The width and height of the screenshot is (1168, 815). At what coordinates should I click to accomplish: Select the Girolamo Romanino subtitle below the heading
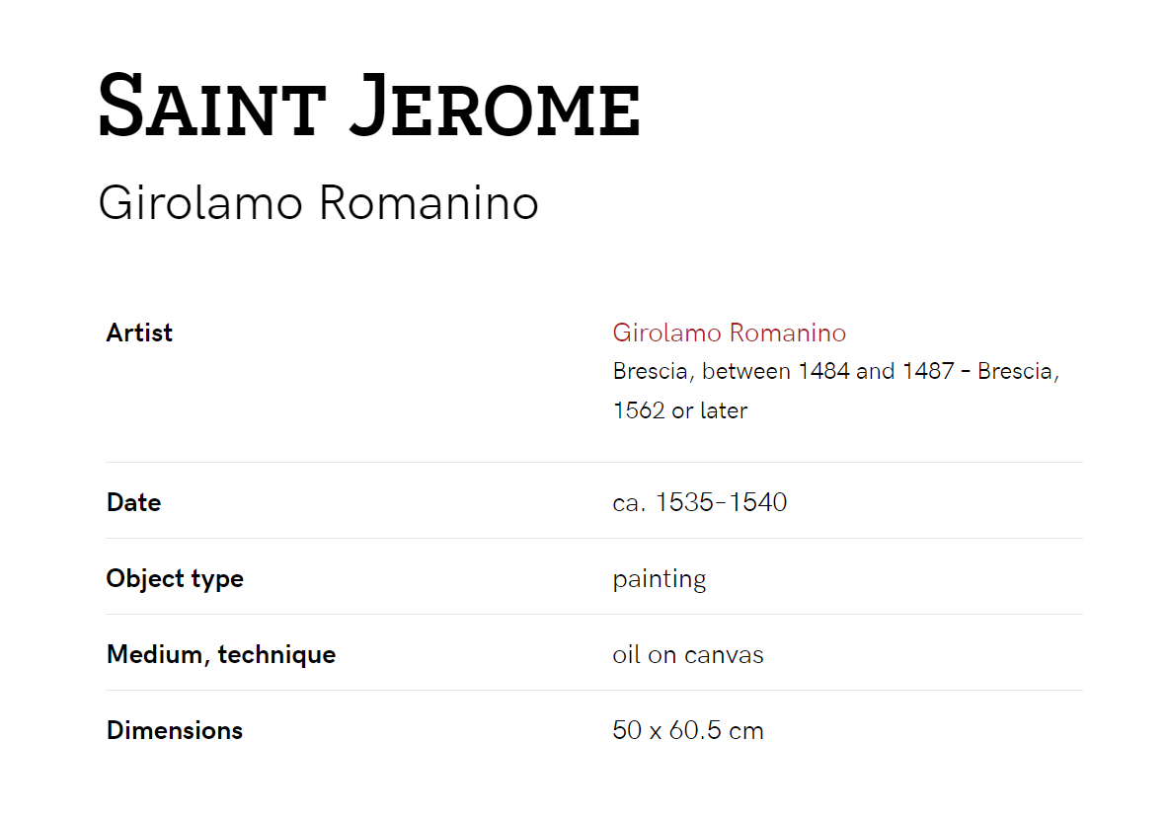tap(318, 202)
